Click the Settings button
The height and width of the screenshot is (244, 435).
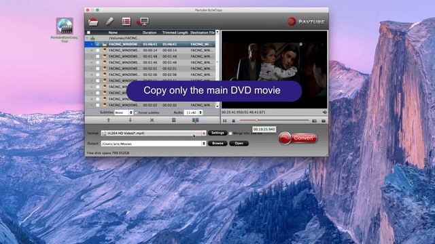coord(217,133)
